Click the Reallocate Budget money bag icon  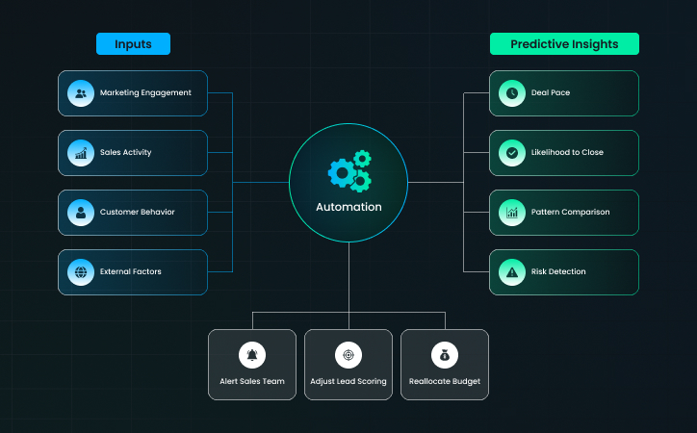click(444, 355)
